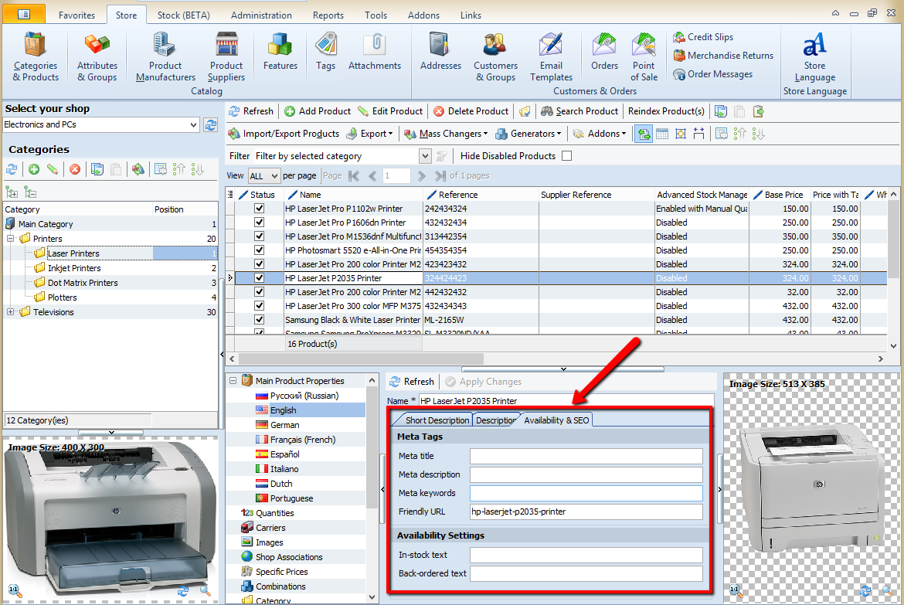
Task: Toggle status checkbox for Samsung Black & White Laser
Action: [259, 320]
